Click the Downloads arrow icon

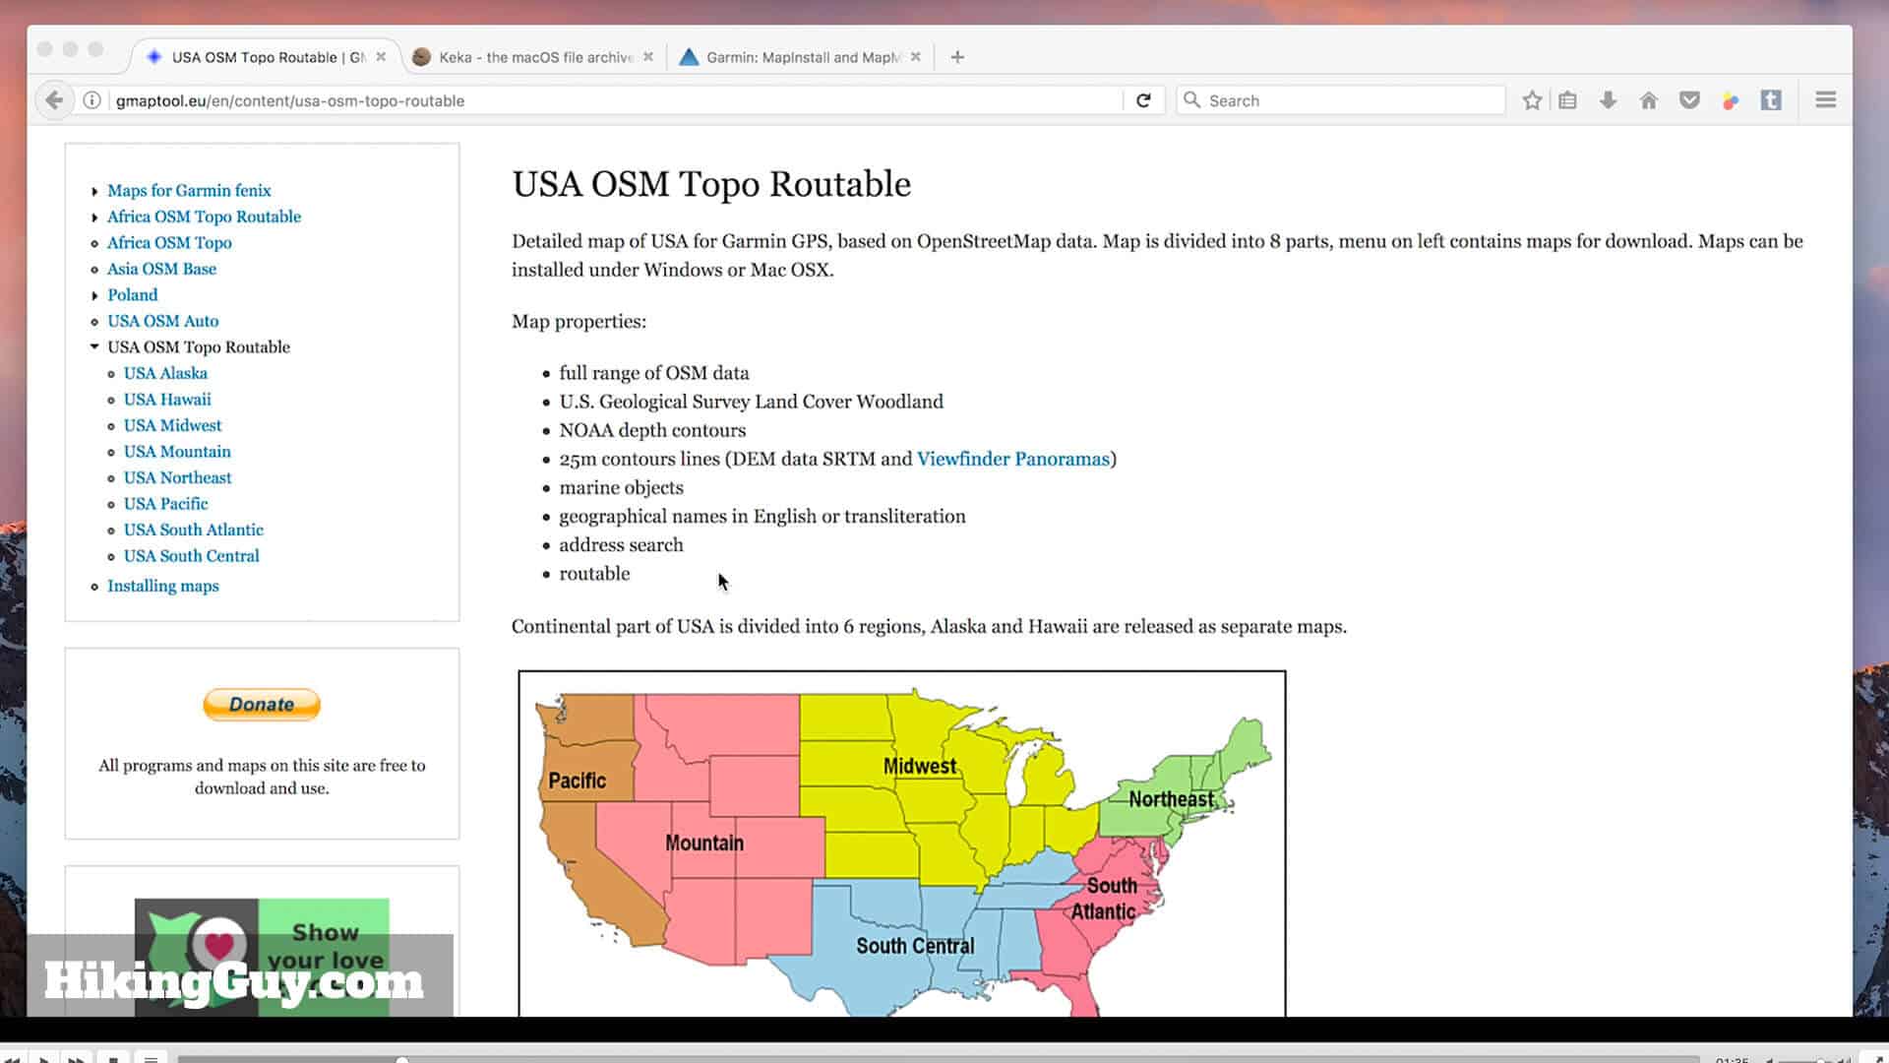click(x=1608, y=99)
